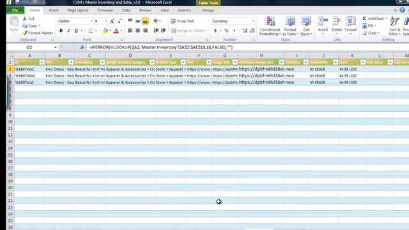Click Increase Indent icon

point(164,31)
